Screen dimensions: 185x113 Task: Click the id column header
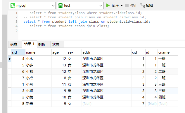coord(151,52)
